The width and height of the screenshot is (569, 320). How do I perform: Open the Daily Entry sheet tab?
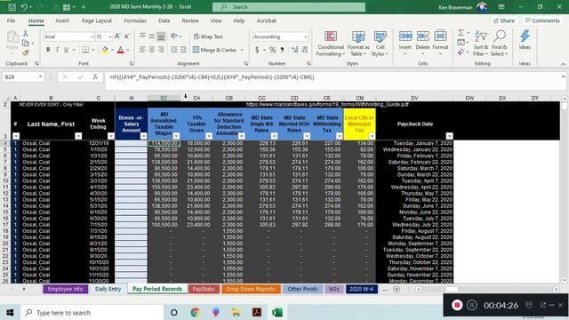click(x=108, y=289)
